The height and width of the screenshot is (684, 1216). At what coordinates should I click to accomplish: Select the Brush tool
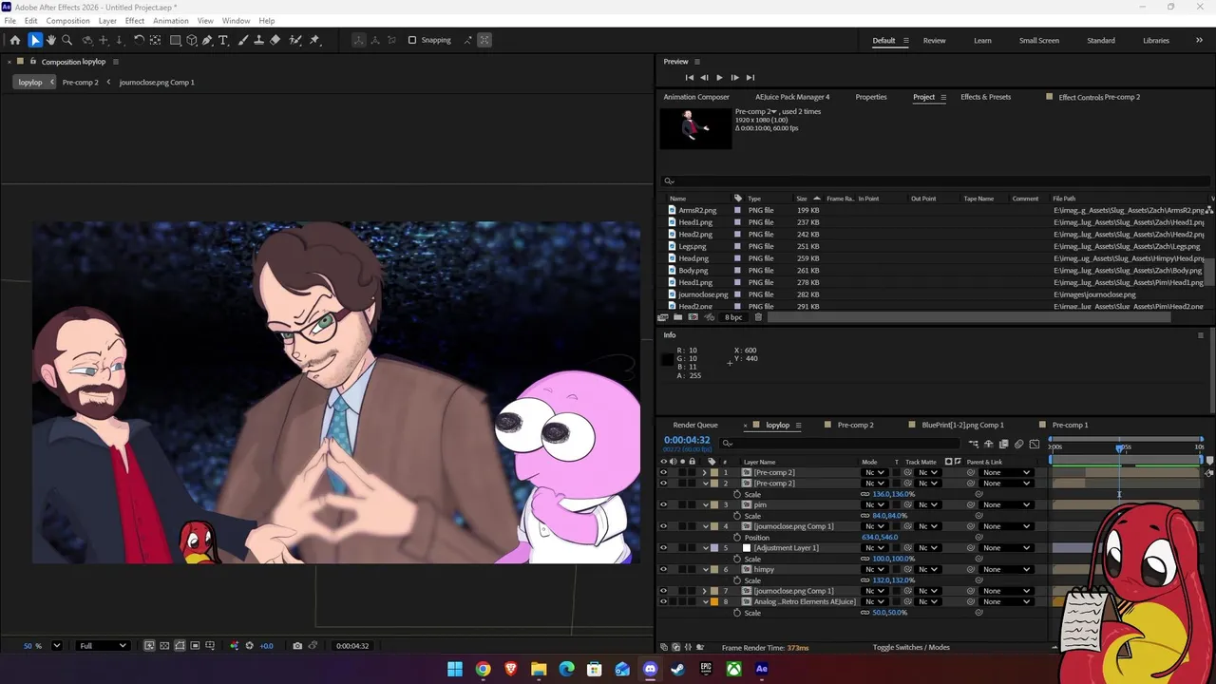point(243,40)
